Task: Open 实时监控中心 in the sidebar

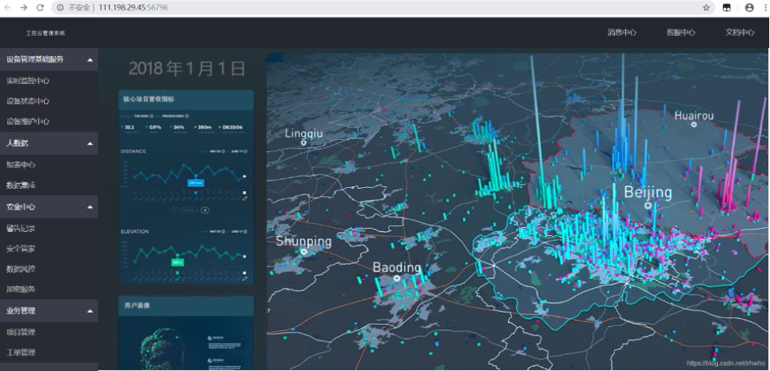Action: pos(27,81)
